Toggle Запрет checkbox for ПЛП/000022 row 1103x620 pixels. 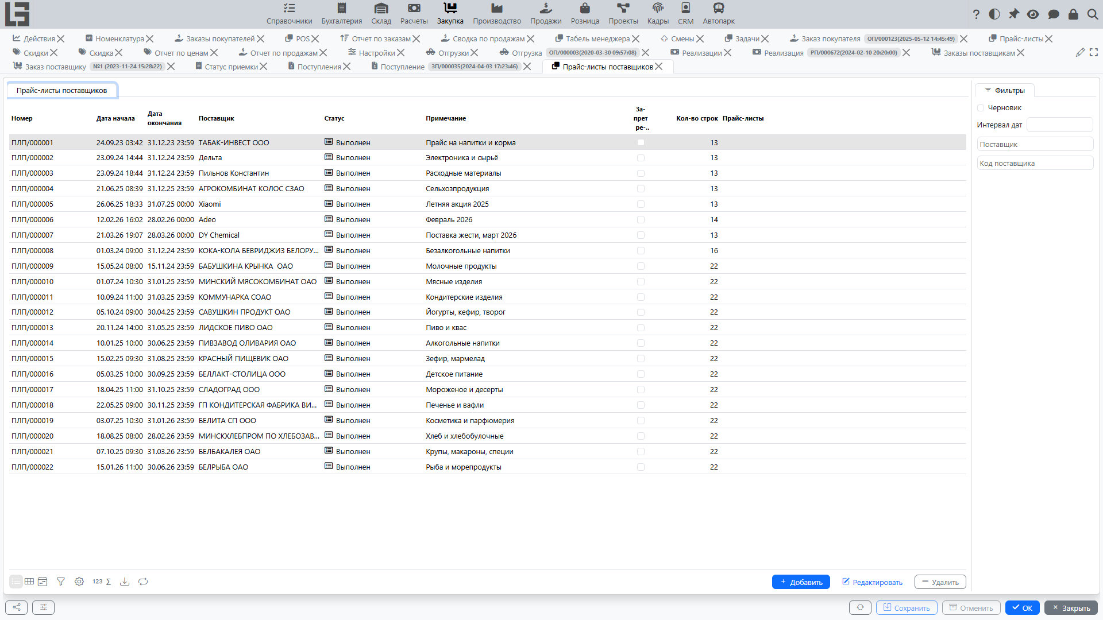click(641, 467)
